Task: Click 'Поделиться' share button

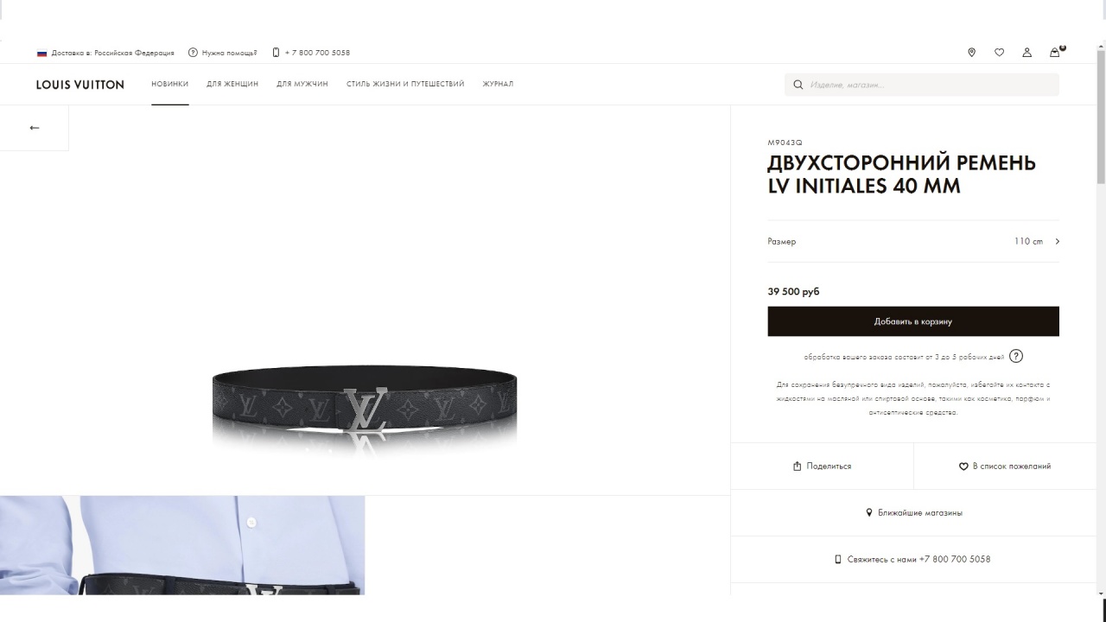Action: pyautogui.click(x=822, y=466)
